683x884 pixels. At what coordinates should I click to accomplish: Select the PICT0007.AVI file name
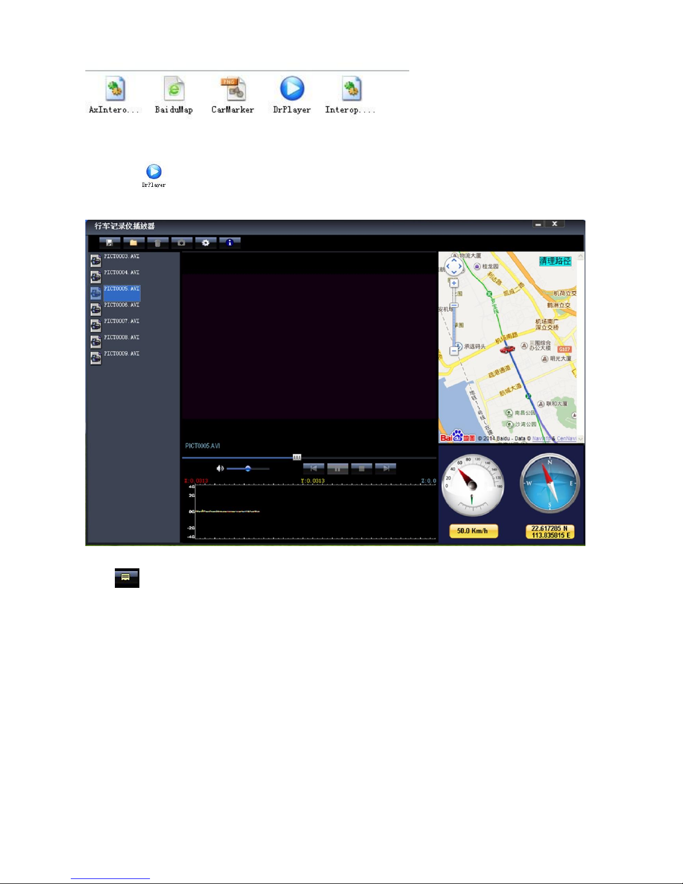coord(122,321)
